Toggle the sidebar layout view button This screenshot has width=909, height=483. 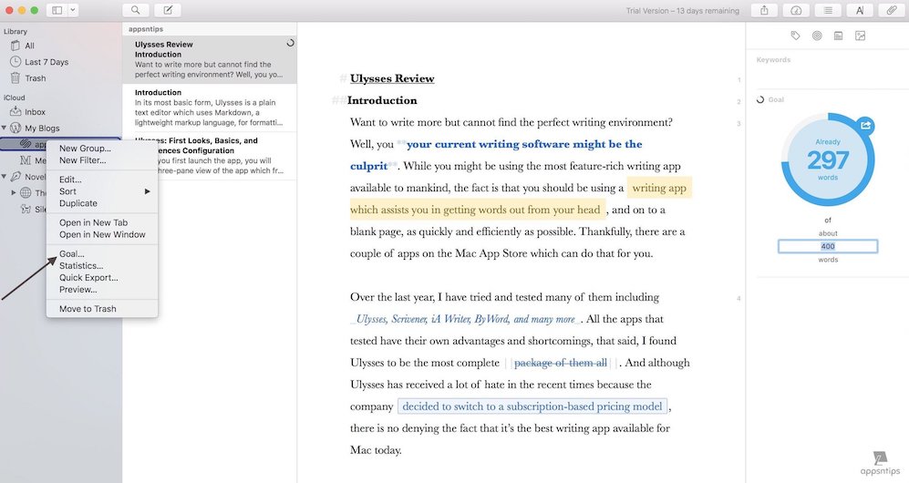coord(57,10)
